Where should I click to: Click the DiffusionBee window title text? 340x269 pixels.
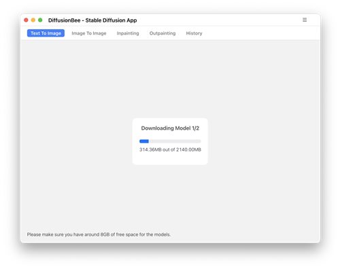click(92, 20)
